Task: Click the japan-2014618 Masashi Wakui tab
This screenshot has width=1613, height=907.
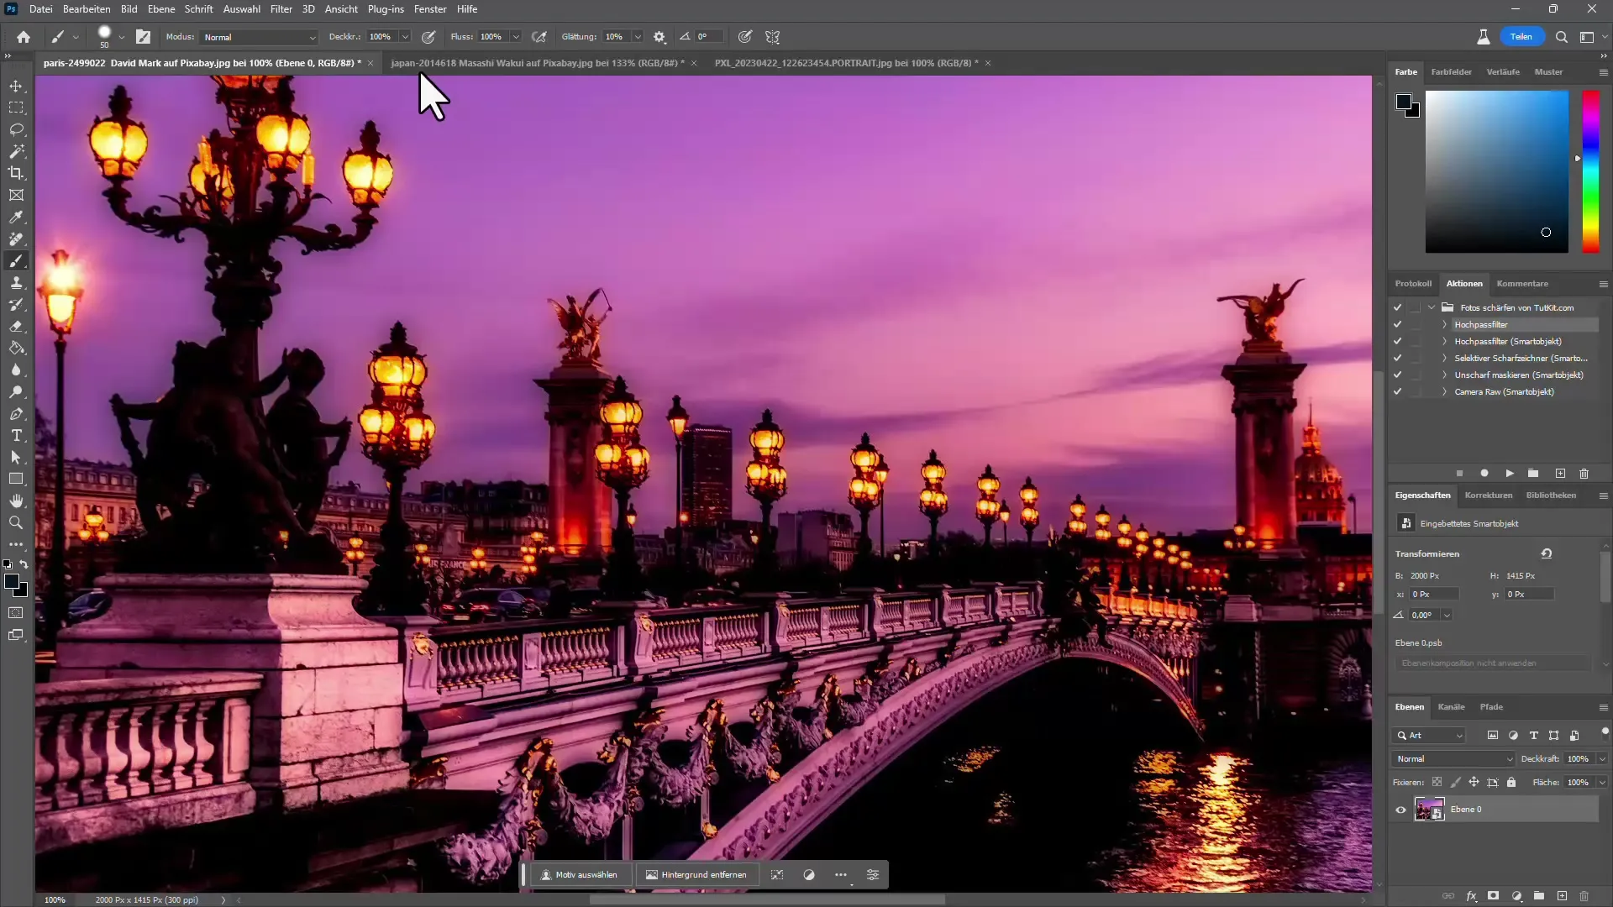Action: click(x=539, y=62)
